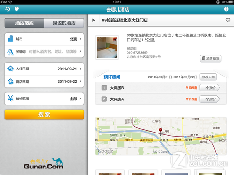This screenshot has height=175, width=234.
Task: Tap 预订房间 section heading
Action: coord(112,77)
